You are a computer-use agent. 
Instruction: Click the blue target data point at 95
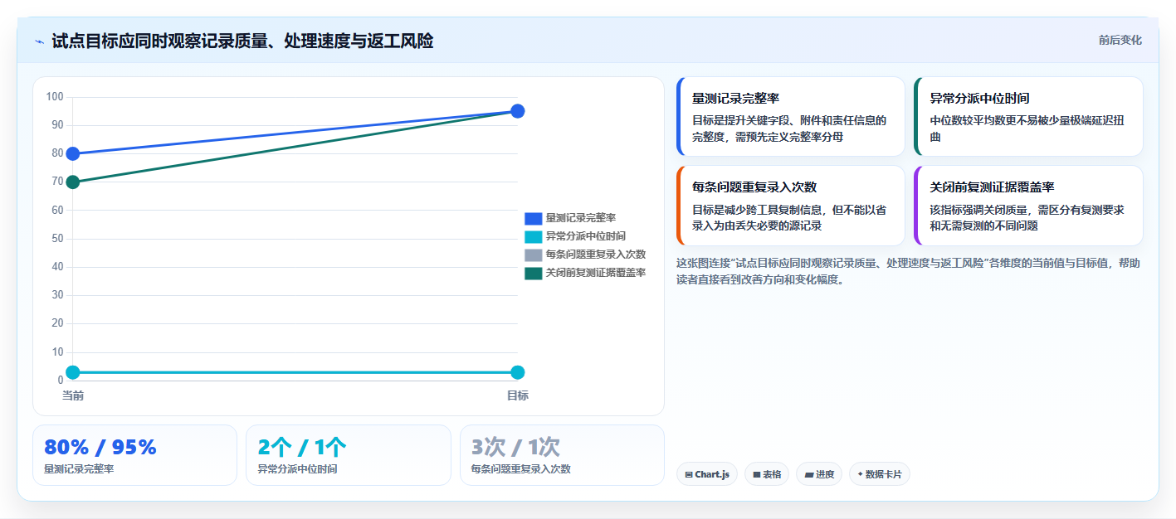coord(517,111)
